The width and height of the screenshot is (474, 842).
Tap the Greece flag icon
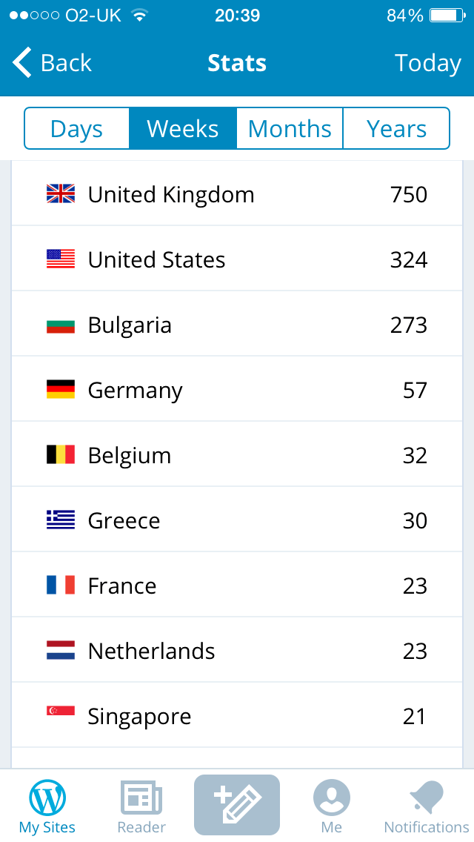pos(61,520)
